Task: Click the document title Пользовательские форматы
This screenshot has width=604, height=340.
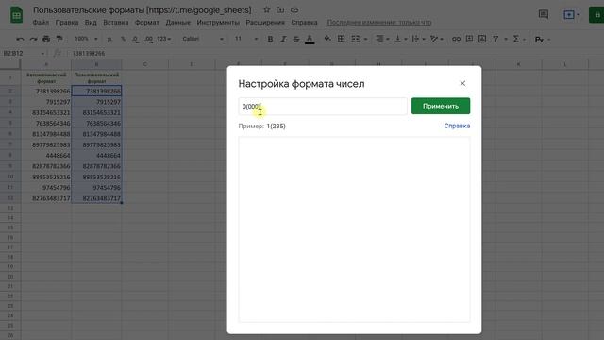Action: pos(143,10)
